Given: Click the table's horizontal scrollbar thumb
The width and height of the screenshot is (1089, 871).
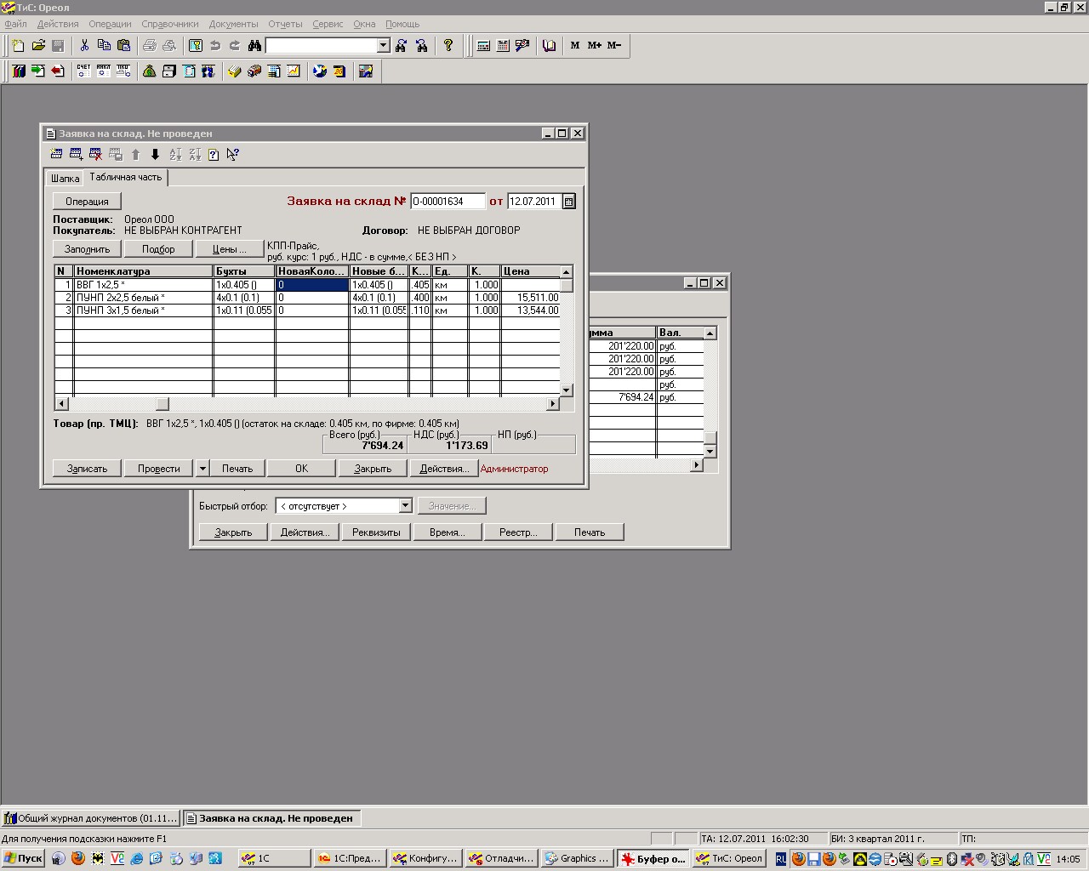Looking at the screenshot, I should [x=162, y=403].
